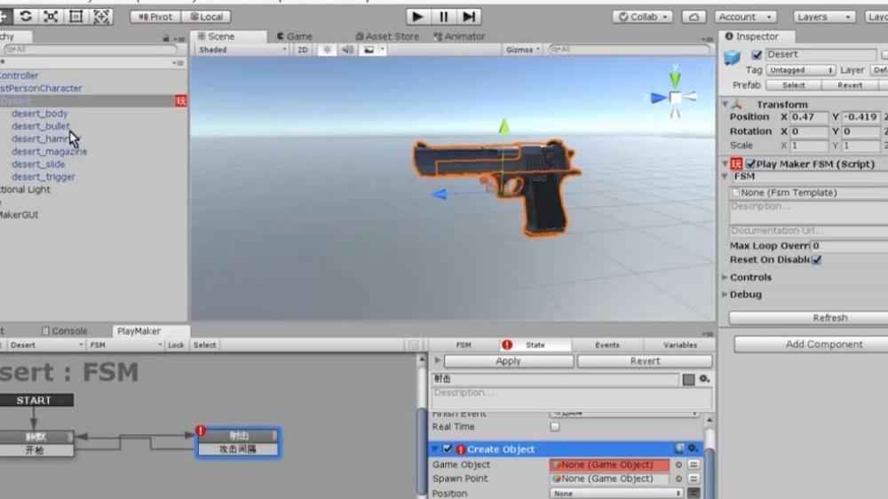Toggle Reset On Disable checkbox
Screen dimensions: 888x499
point(817,260)
